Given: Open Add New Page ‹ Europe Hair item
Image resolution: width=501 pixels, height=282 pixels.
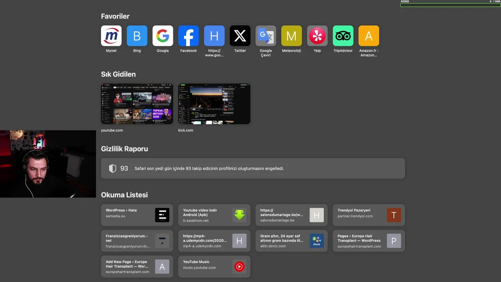Looking at the screenshot, I should click(137, 267).
